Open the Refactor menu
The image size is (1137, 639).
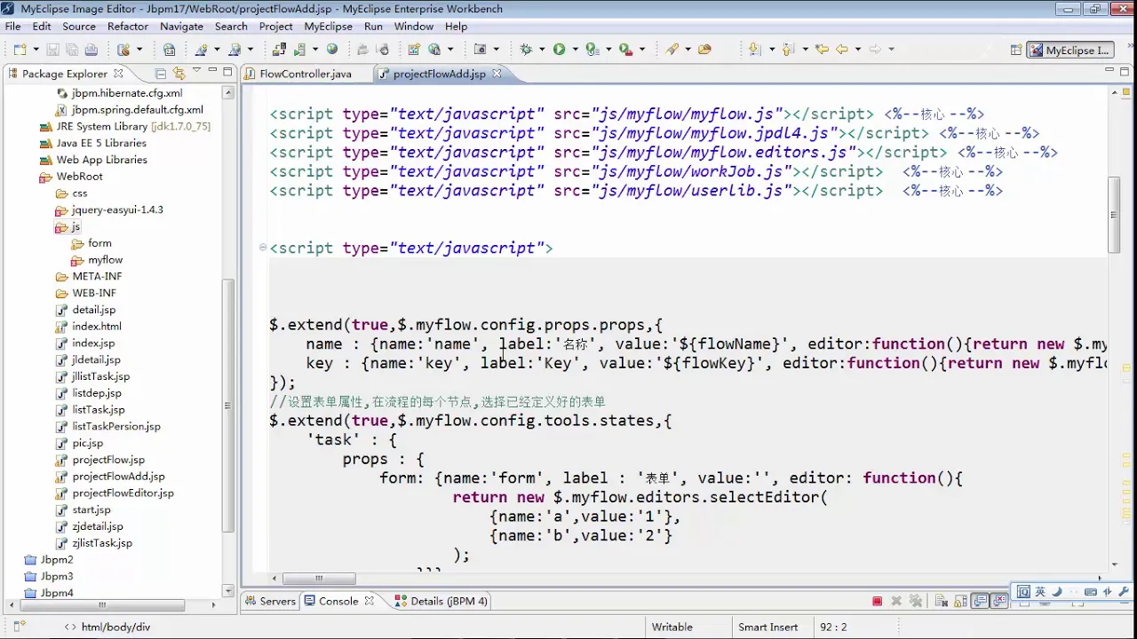coord(128,27)
